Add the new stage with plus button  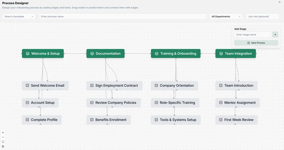coord(275,34)
